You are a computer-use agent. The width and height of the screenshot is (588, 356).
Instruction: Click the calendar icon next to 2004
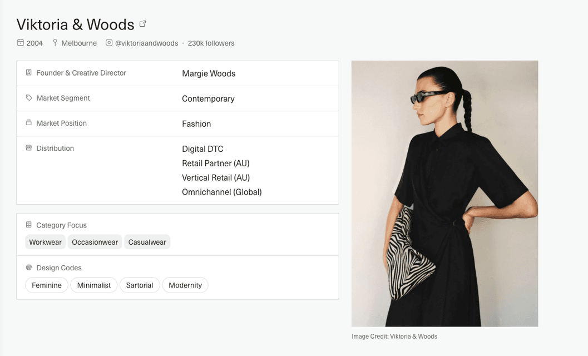click(20, 43)
